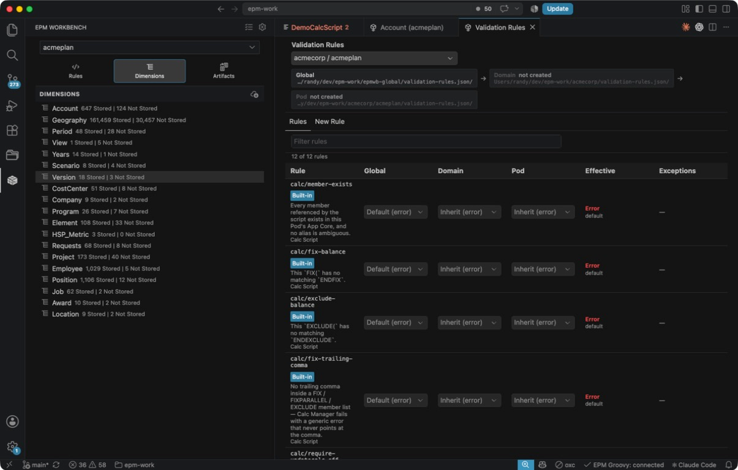Open the editor More Actions ellipsis
Screen dimensions: 738x470
pos(726,28)
